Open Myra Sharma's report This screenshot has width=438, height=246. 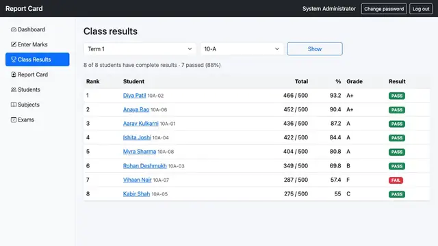click(140, 152)
